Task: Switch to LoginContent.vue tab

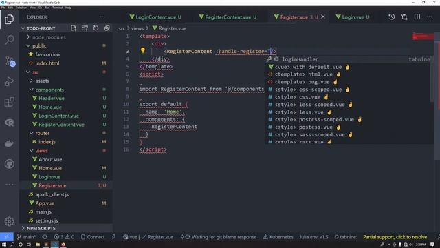Action: [155, 17]
